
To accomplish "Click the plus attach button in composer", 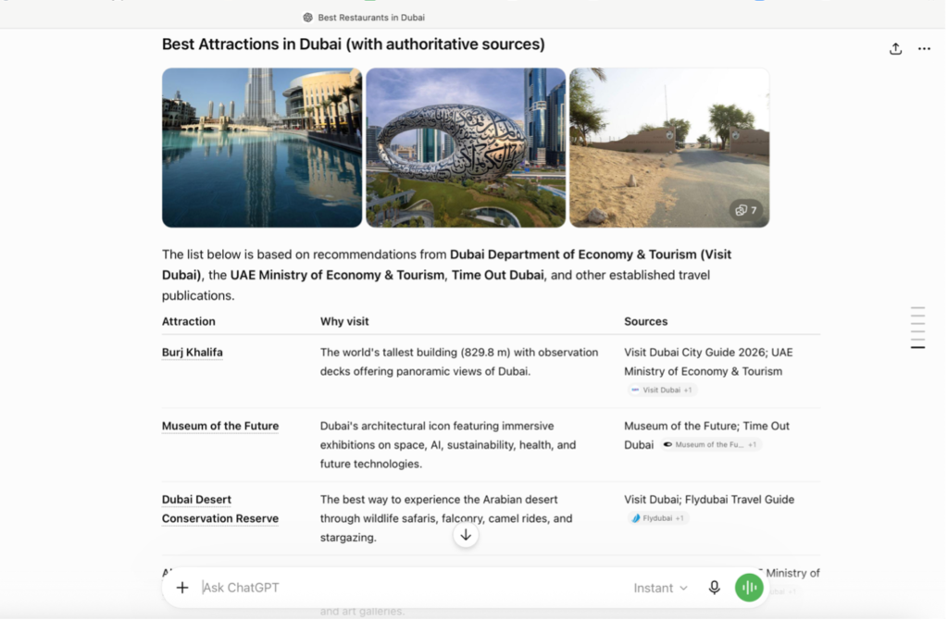I will click(x=182, y=589).
